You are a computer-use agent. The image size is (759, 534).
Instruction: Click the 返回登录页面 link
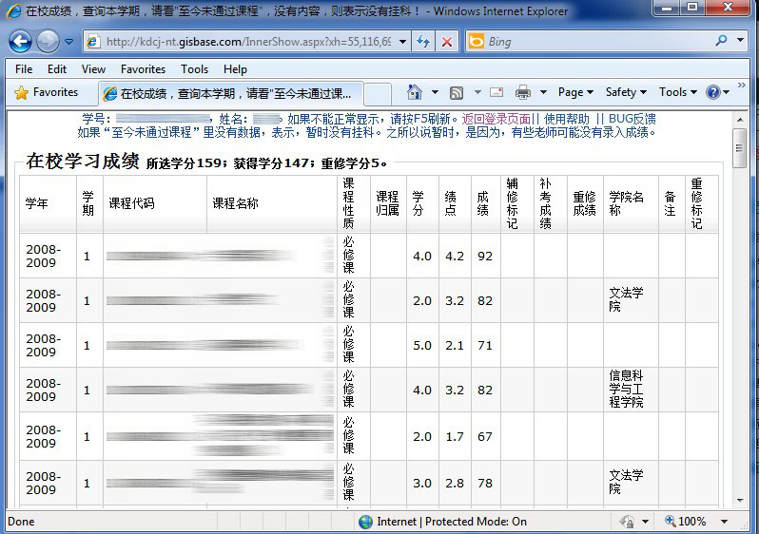[x=496, y=119]
